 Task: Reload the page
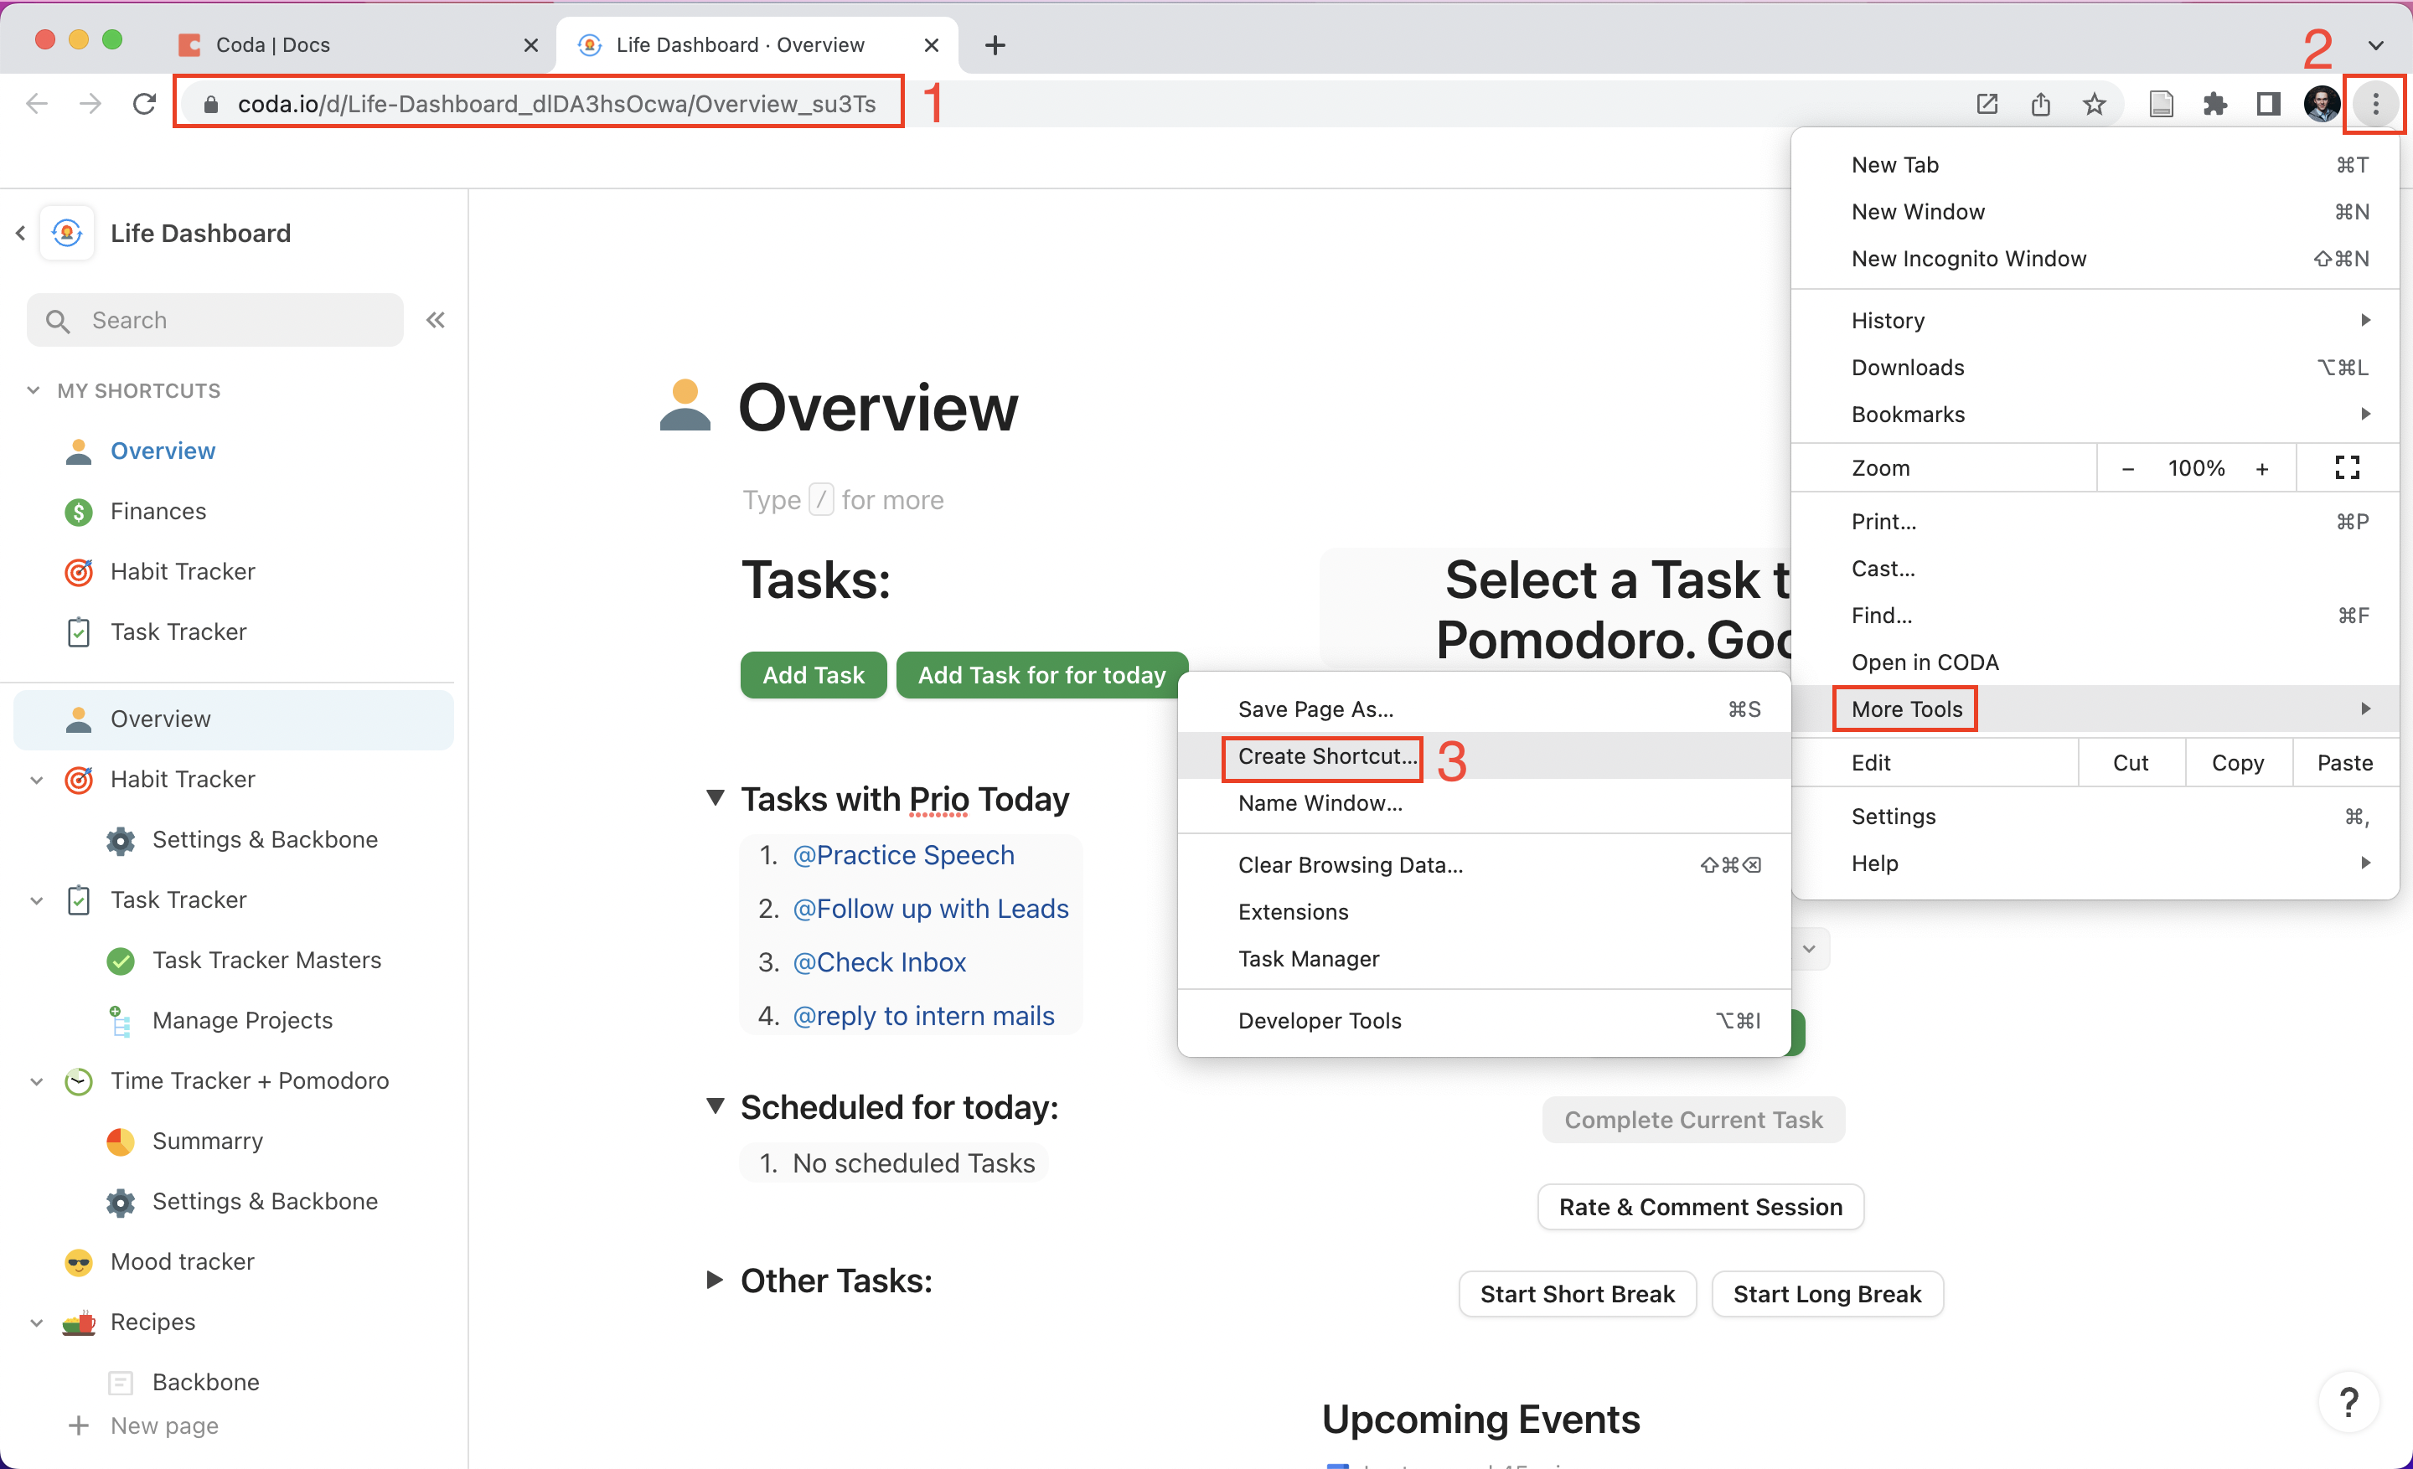coord(144,104)
